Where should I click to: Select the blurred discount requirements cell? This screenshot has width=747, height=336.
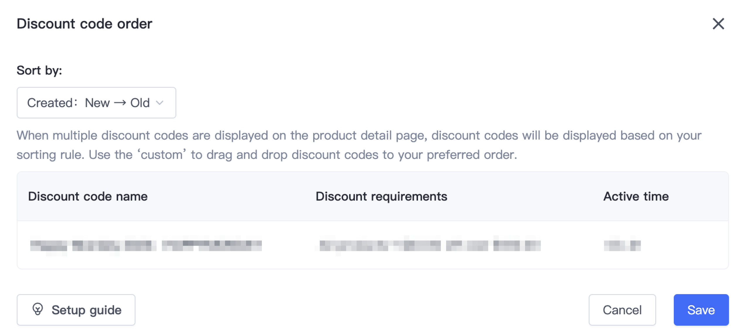(430, 245)
